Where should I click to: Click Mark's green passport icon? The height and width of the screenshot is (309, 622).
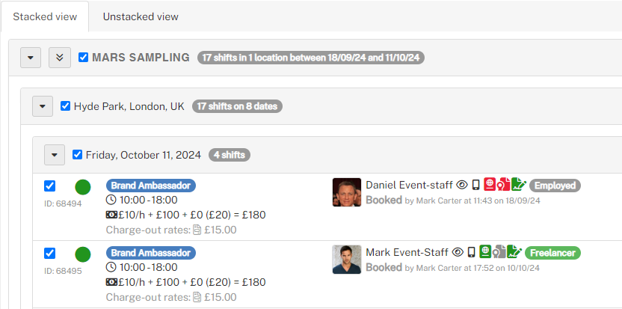(x=484, y=252)
